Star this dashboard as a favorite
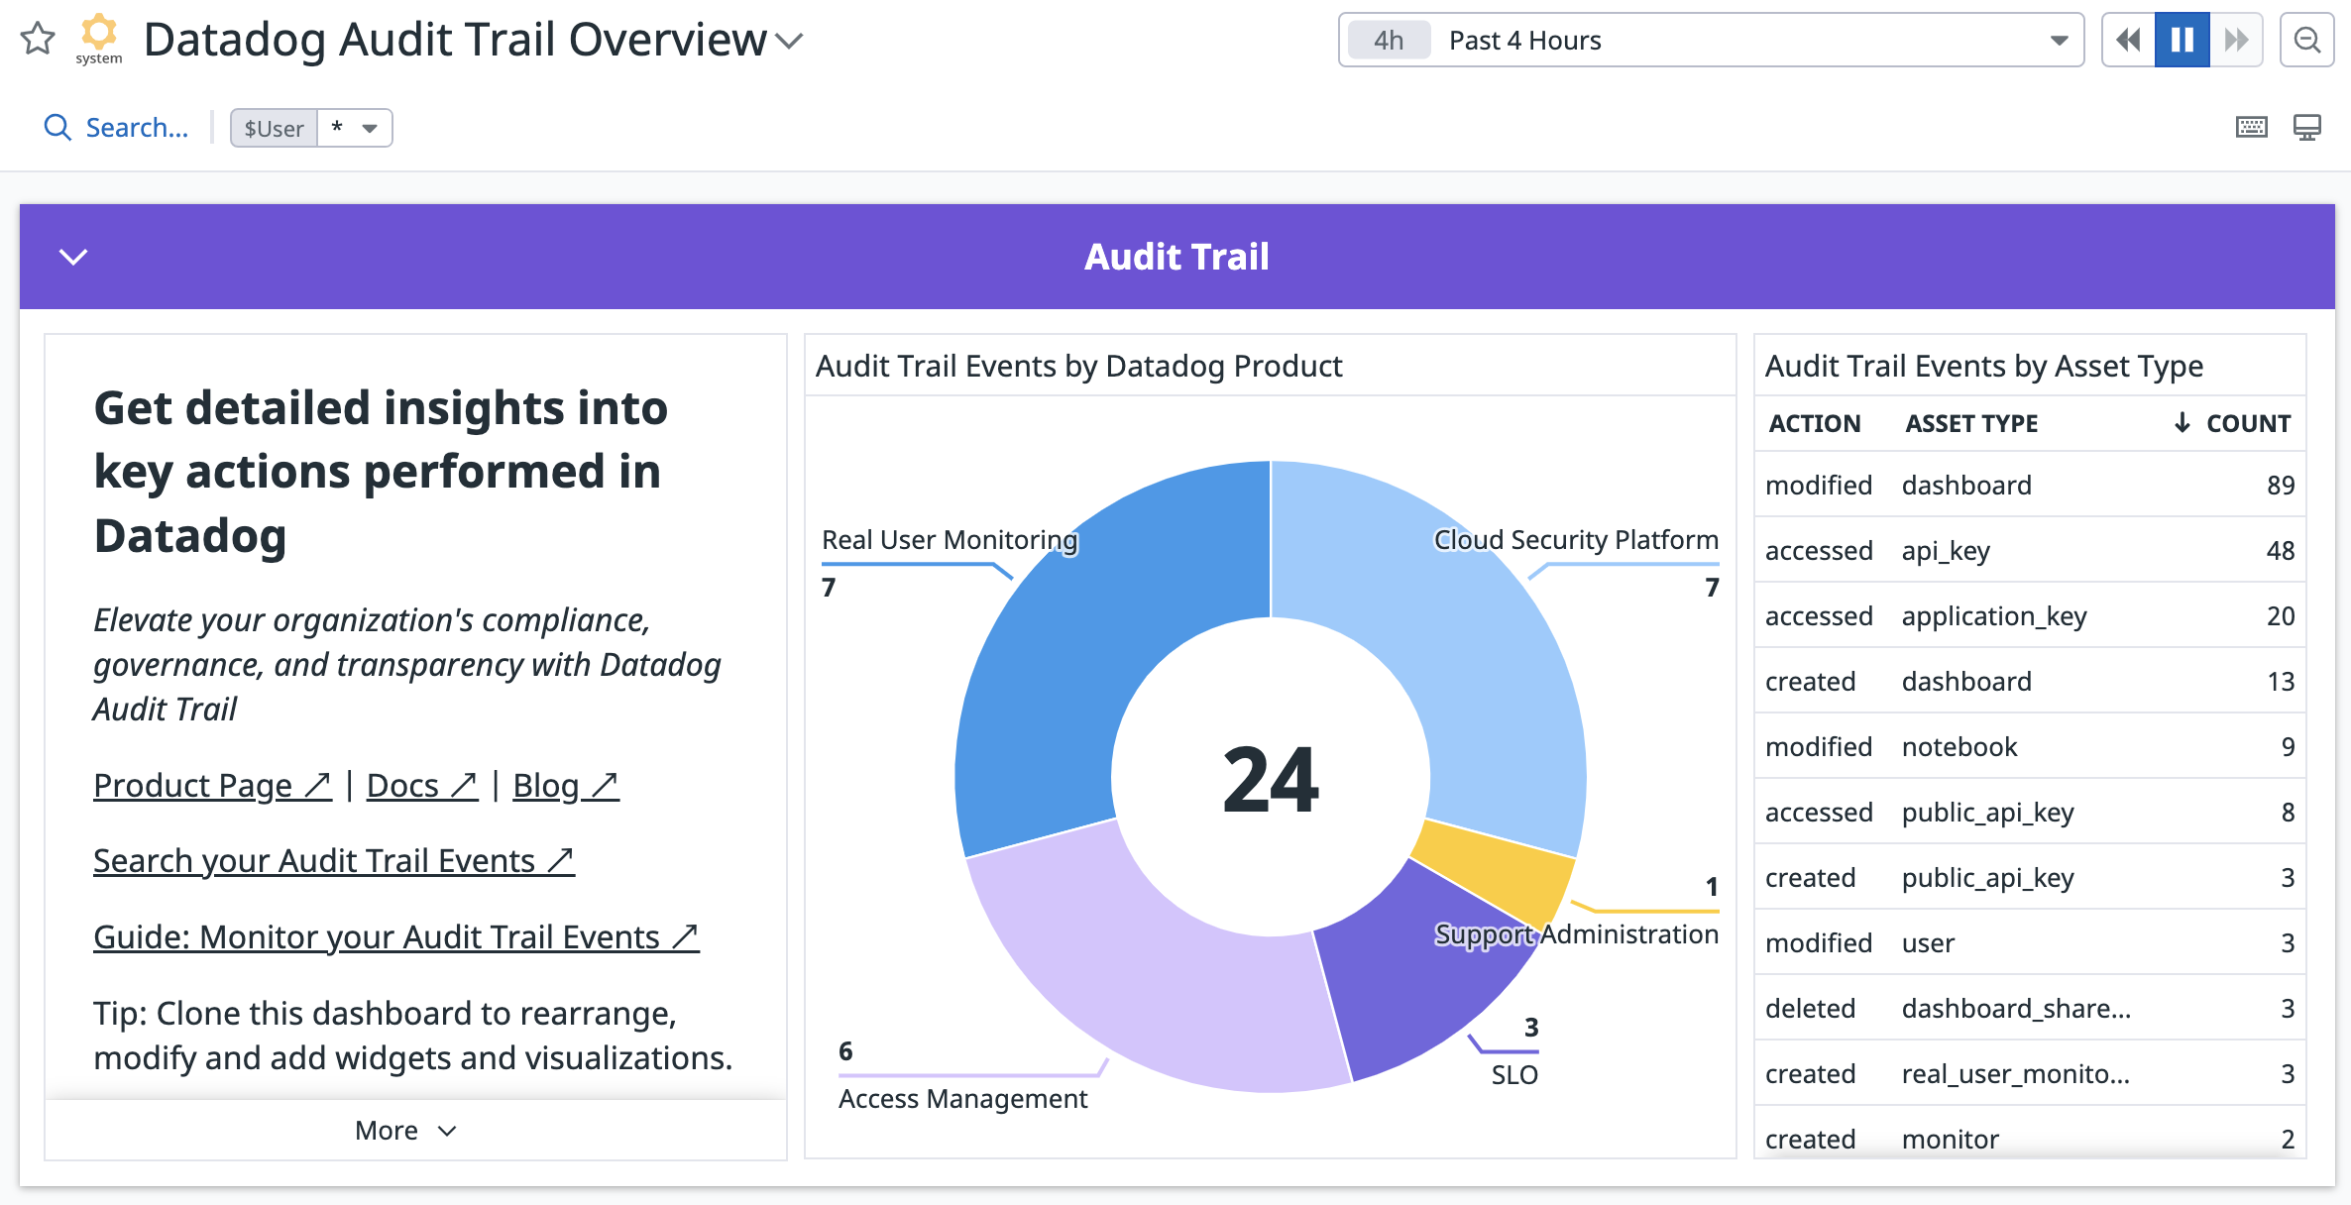The height and width of the screenshot is (1205, 2351). coord(38,39)
